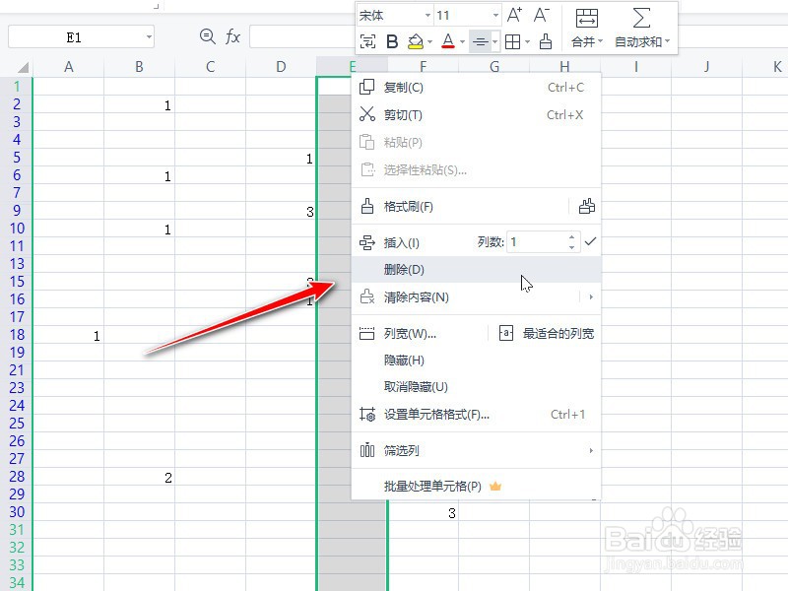Open the Name Box dropdown showing E1
788x591 pixels.
point(150,35)
